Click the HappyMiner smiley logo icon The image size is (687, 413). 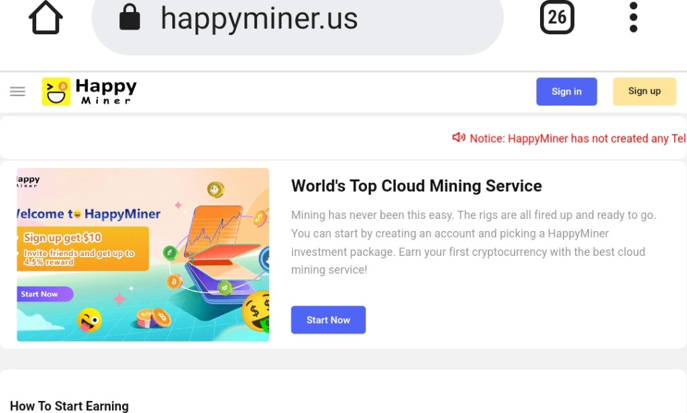pyautogui.click(x=56, y=91)
